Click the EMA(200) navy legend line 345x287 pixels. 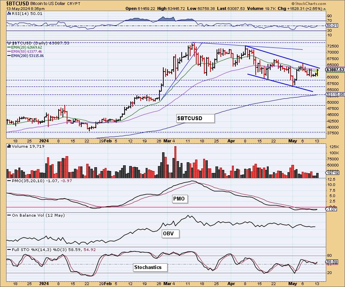(10, 56)
